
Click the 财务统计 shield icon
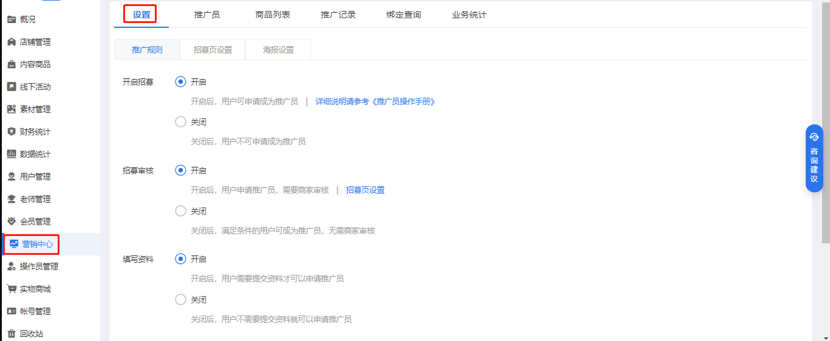tap(12, 132)
